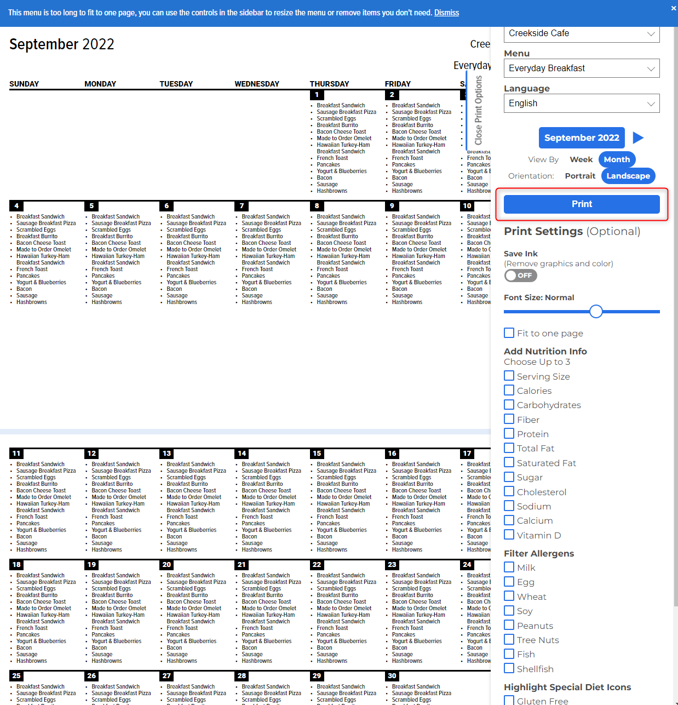Open the Creekside Cafe location dropdown
This screenshot has width=678, height=705.
pyautogui.click(x=581, y=33)
